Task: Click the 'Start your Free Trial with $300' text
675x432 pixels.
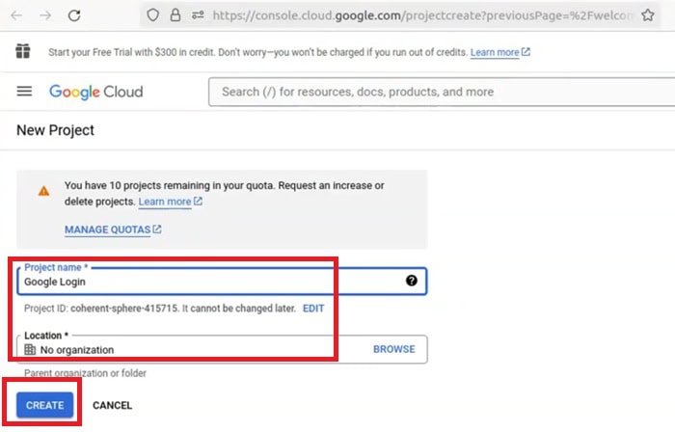Action: [257, 52]
